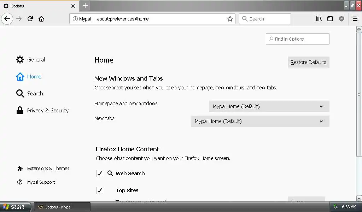362x212 pixels.
Task: Click the New Windows and Tabs heading
Action: pyautogui.click(x=129, y=78)
